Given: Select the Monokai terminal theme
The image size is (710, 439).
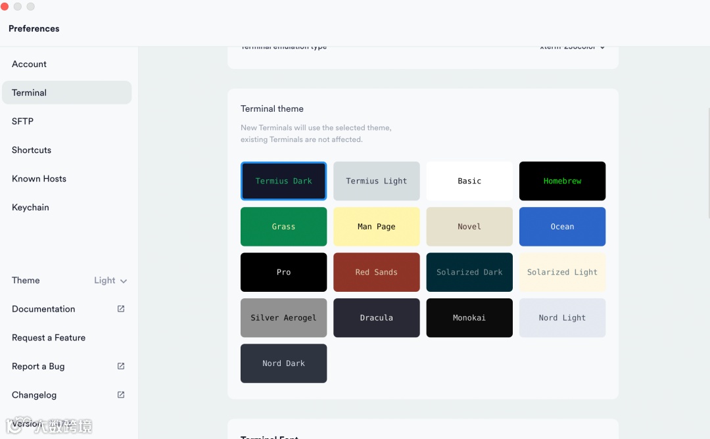Looking at the screenshot, I should click(x=469, y=317).
